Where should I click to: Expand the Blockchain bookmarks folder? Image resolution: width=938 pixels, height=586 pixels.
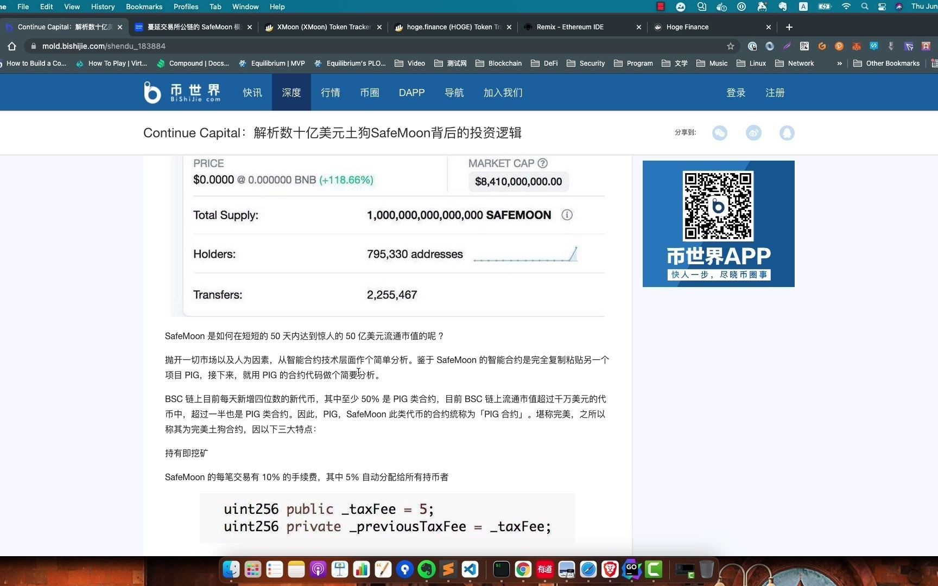[x=498, y=63]
